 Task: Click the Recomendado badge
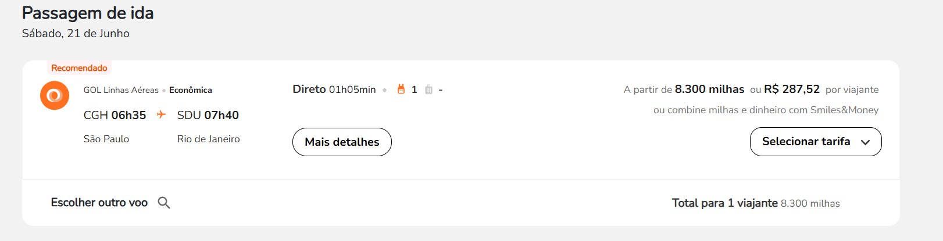79,68
